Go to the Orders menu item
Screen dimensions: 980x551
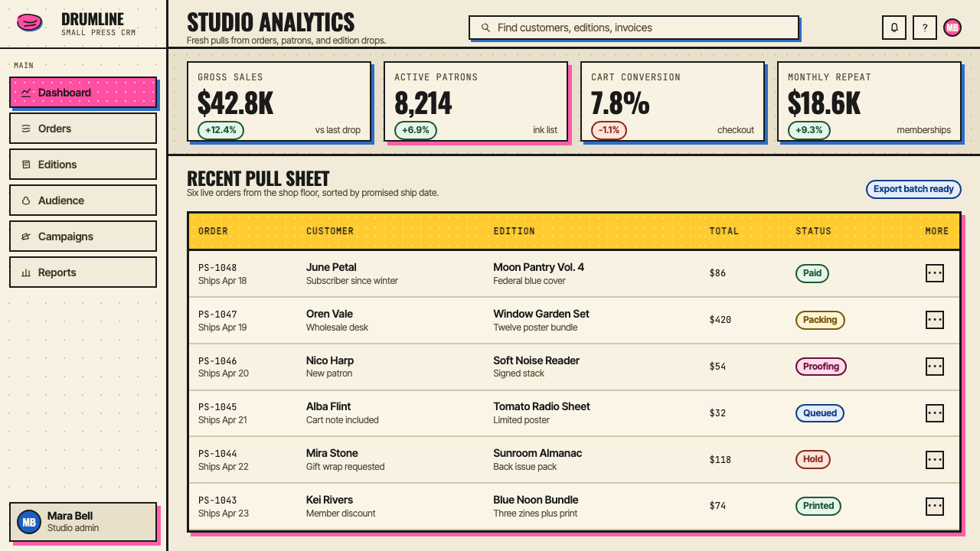(x=83, y=129)
